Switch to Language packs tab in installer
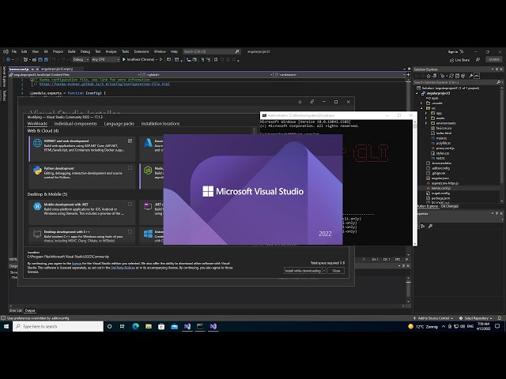Viewport: 506px width, 379px height. click(119, 124)
